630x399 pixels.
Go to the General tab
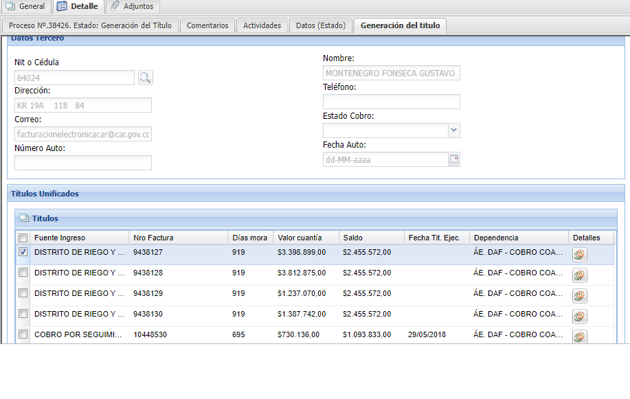25,6
